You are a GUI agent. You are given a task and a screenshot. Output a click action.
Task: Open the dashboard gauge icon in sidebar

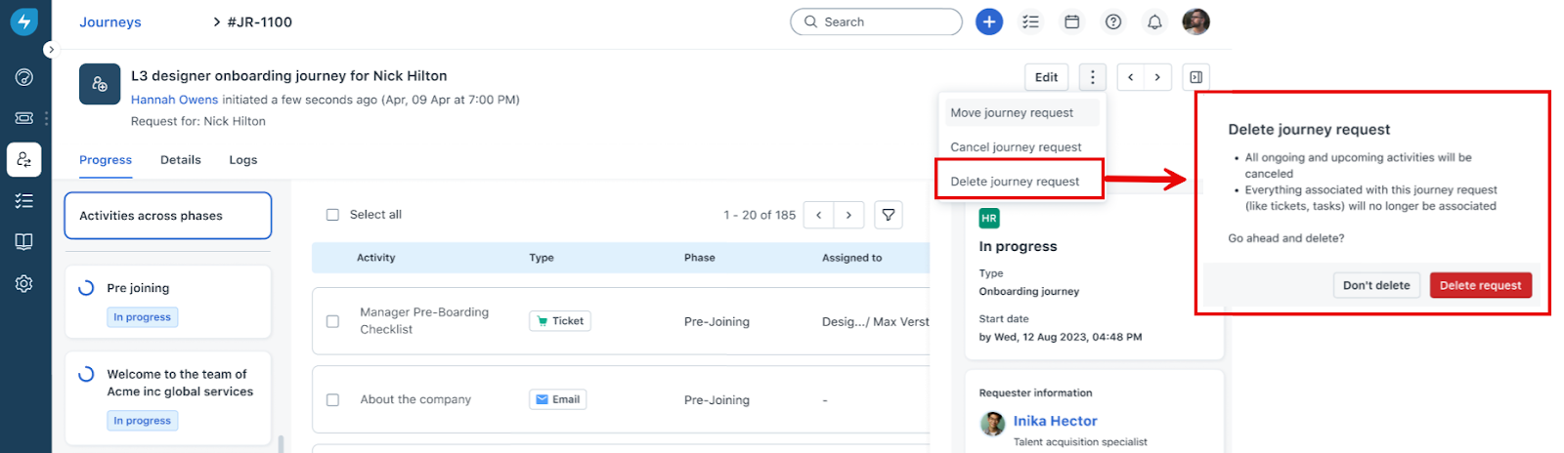[x=24, y=77]
